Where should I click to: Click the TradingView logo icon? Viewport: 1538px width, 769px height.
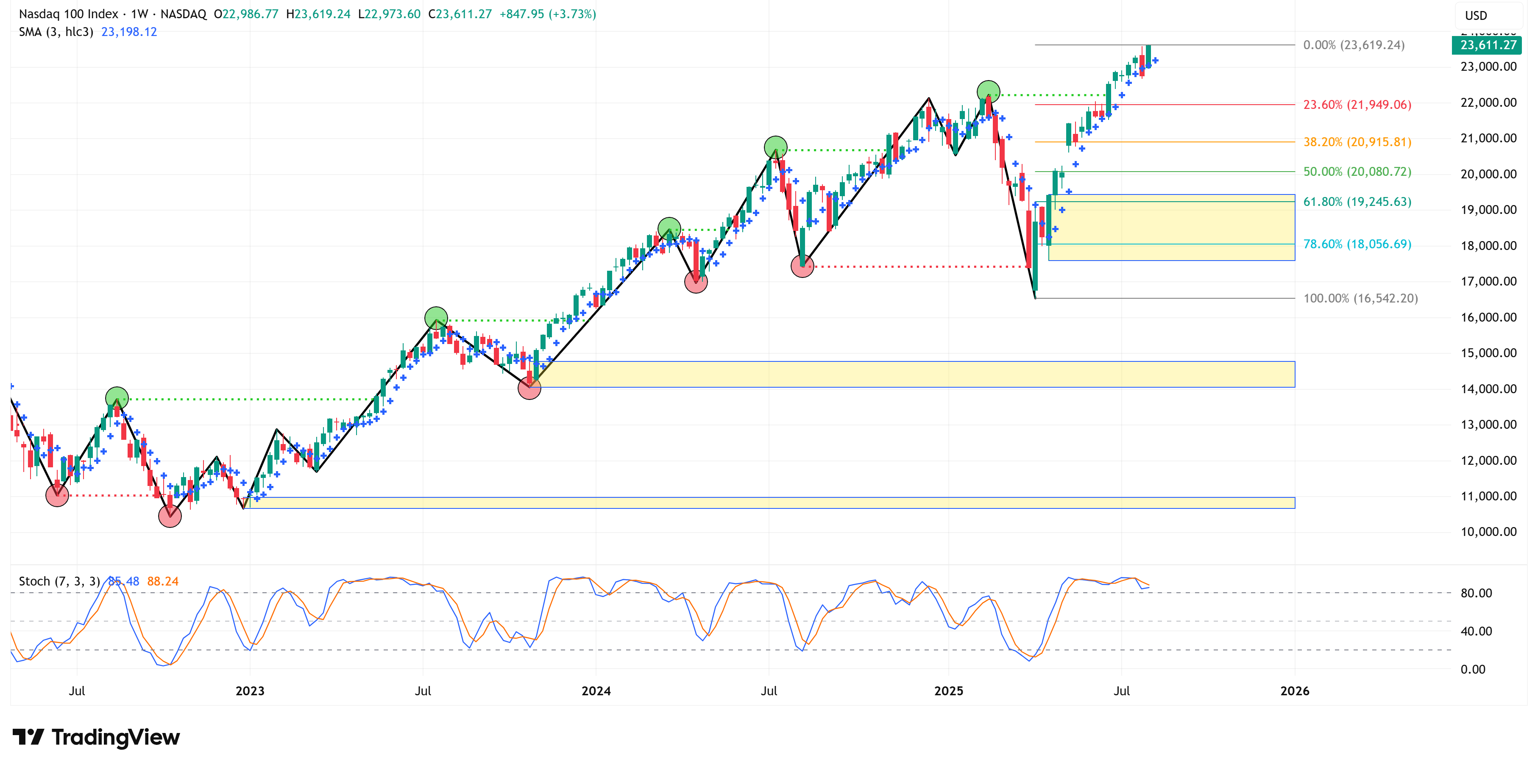28,737
